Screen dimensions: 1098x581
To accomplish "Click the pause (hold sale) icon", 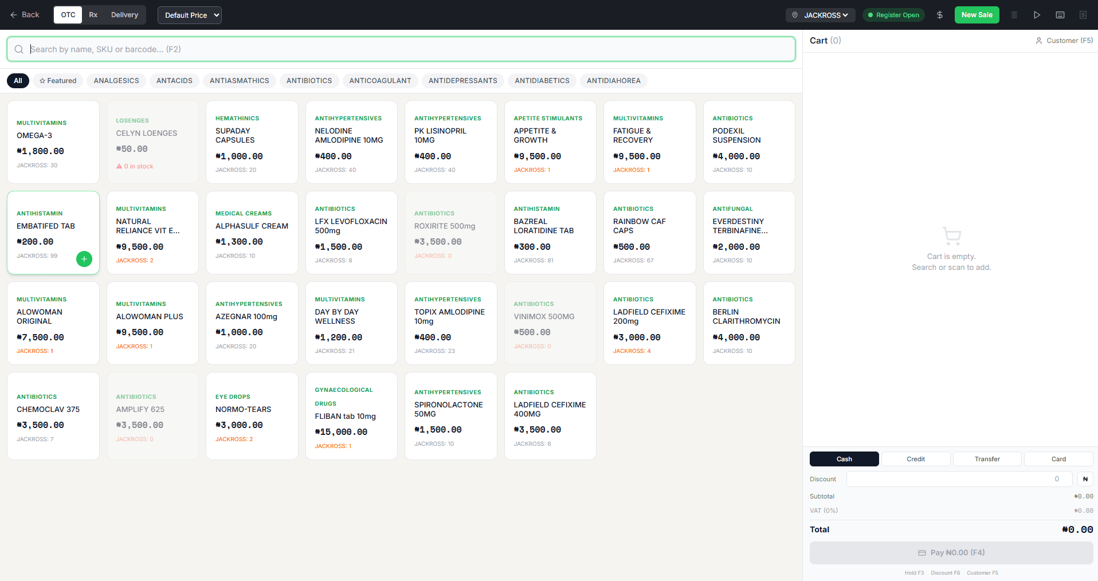I will click(1014, 15).
